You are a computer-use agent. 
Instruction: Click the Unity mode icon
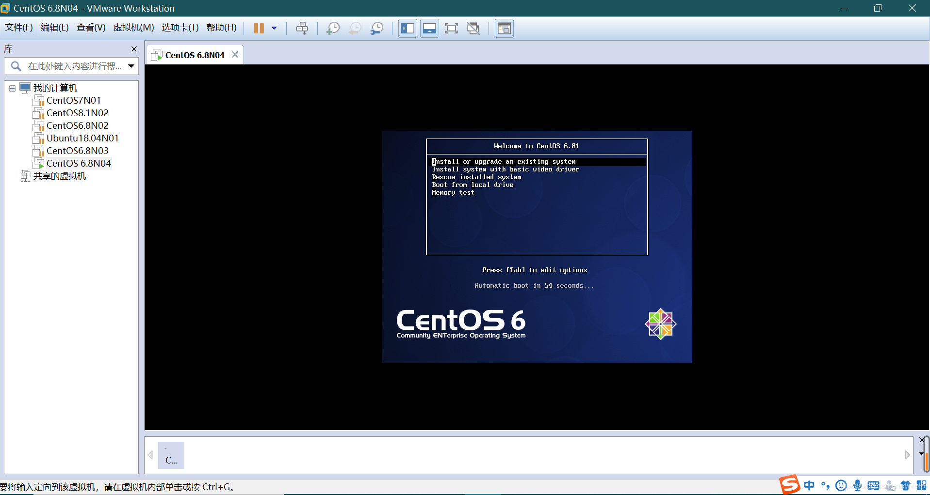pos(473,28)
